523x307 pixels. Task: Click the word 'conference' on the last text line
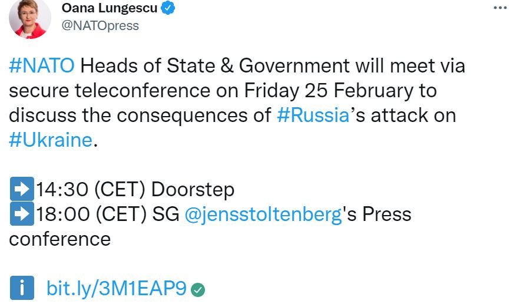point(59,239)
